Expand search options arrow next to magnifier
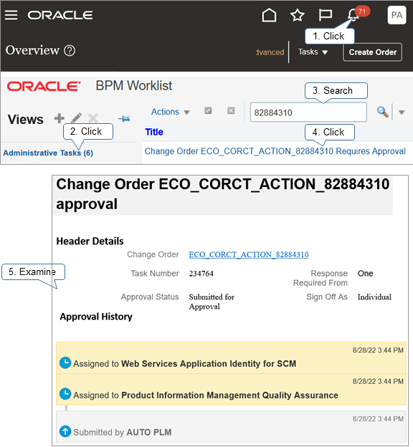 (x=402, y=112)
